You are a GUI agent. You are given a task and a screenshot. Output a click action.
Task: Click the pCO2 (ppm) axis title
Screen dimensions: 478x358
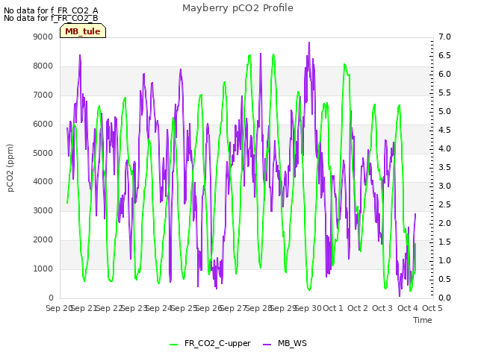point(10,168)
